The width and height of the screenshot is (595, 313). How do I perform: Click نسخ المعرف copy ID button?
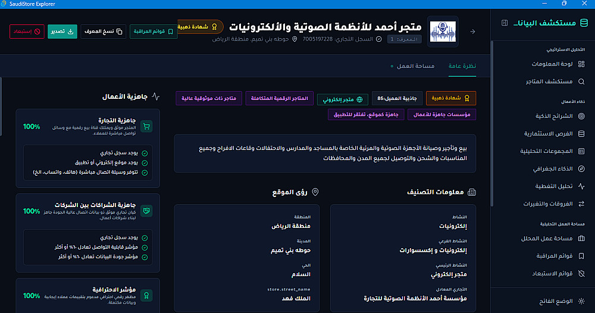tap(104, 32)
